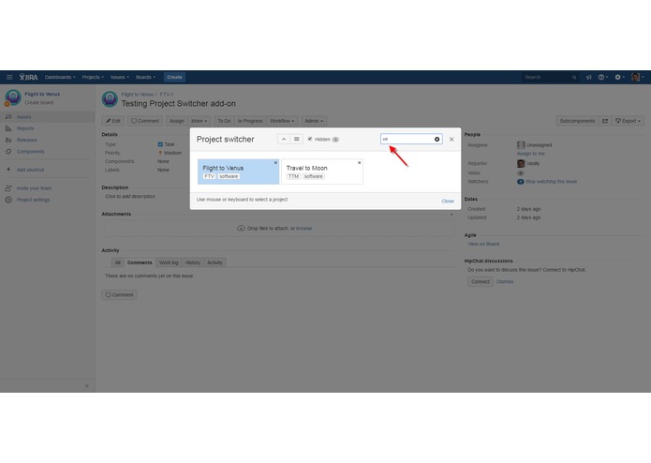Click the Close link in dialog
This screenshot has height=463, width=651.
[448, 201]
